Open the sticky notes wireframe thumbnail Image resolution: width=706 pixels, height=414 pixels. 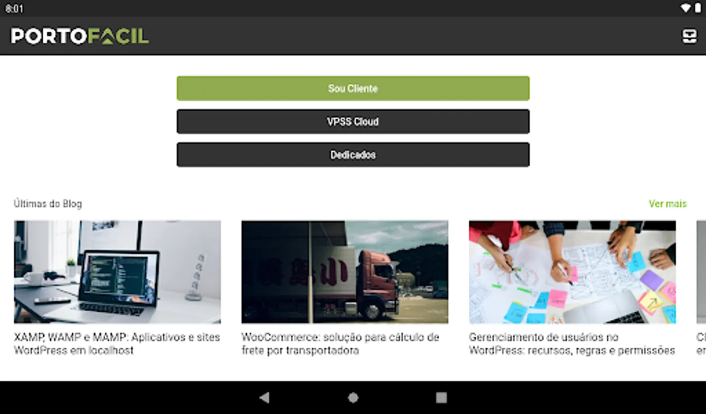click(x=572, y=272)
